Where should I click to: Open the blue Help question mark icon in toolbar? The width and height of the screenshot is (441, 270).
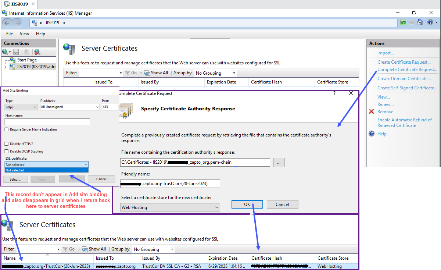click(430, 22)
